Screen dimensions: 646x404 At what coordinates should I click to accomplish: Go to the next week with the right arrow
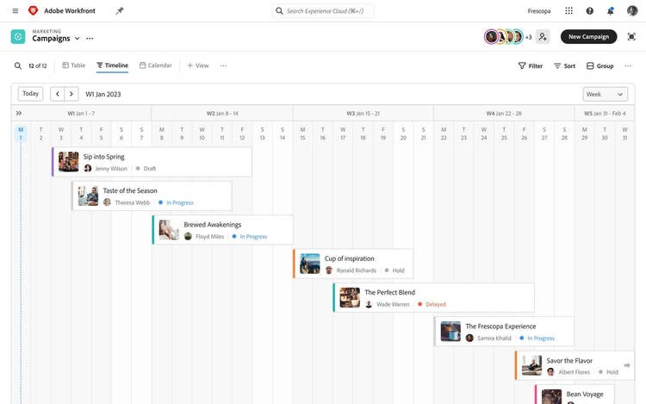pos(71,94)
